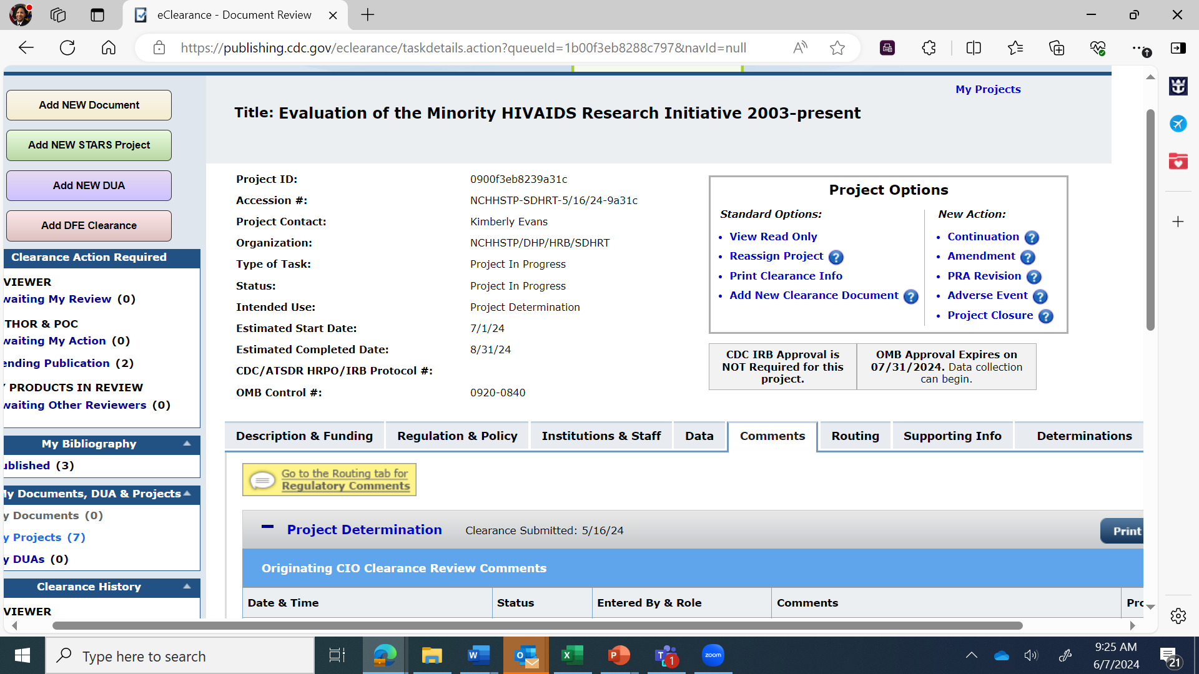Viewport: 1199px width, 674px height.
Task: Open Microsoft Teams from taskbar
Action: pyautogui.click(x=666, y=656)
